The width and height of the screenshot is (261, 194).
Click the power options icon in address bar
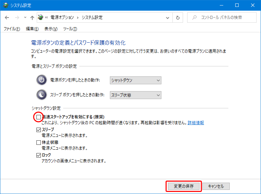(41, 18)
